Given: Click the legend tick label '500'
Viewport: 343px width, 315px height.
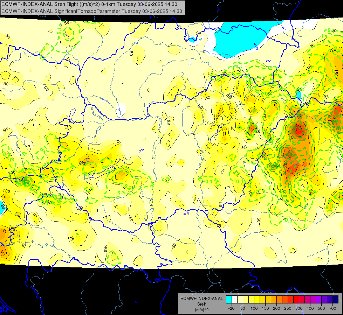Looking at the screenshot, I should pos(321,308).
